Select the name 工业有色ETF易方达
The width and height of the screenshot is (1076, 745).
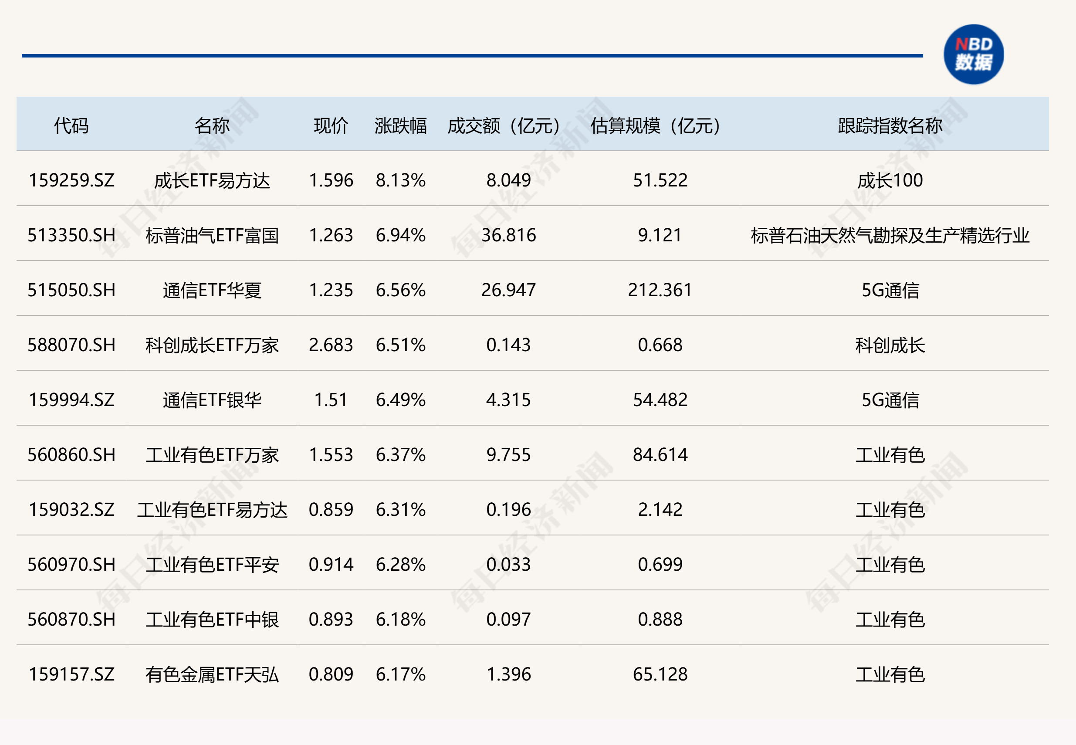212,510
